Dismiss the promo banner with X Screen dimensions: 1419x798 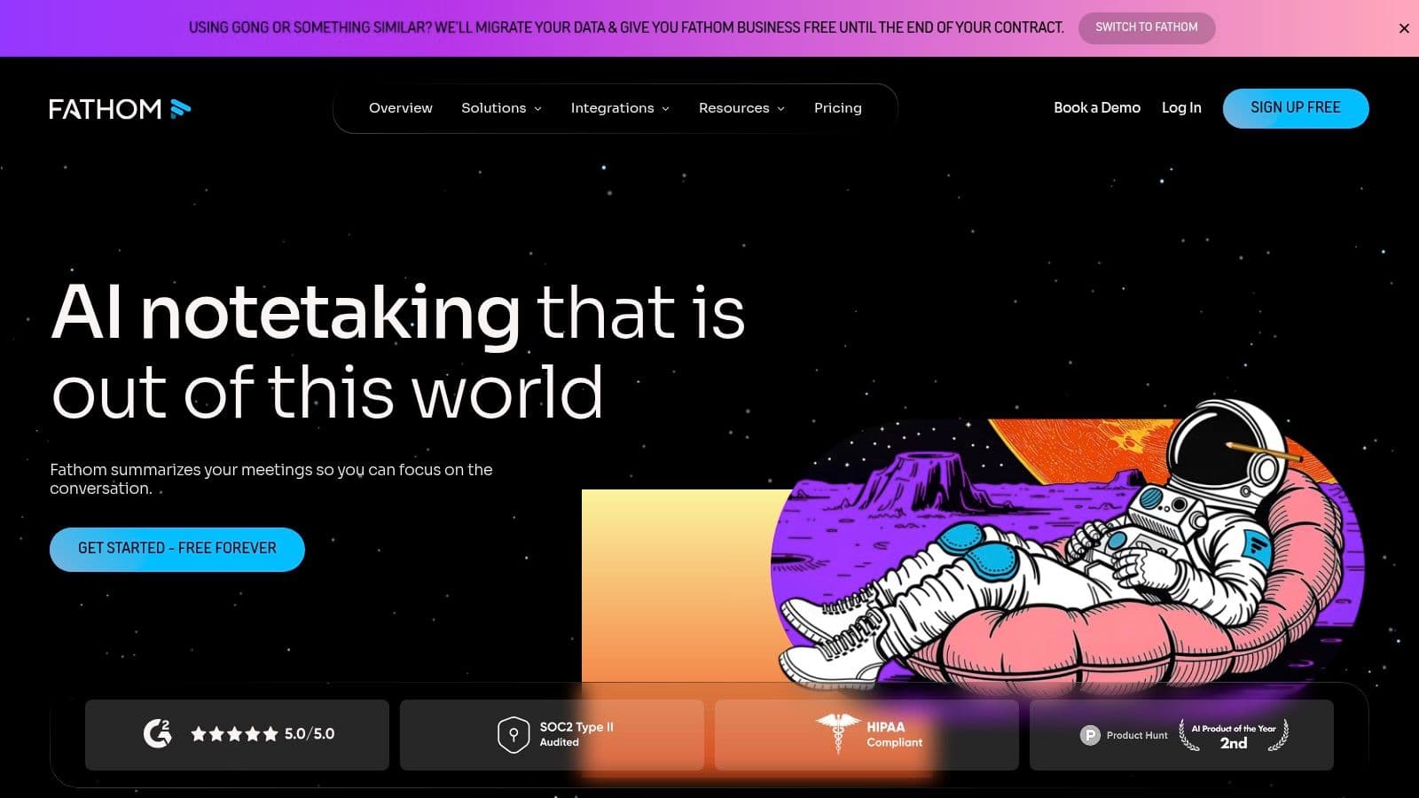[x=1404, y=28]
